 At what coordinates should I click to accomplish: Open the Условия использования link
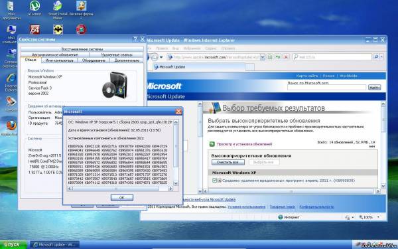[247, 207]
